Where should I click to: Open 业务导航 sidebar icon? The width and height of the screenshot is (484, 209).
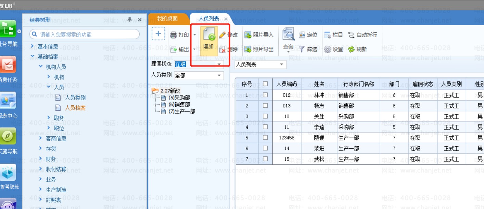(x=8, y=29)
